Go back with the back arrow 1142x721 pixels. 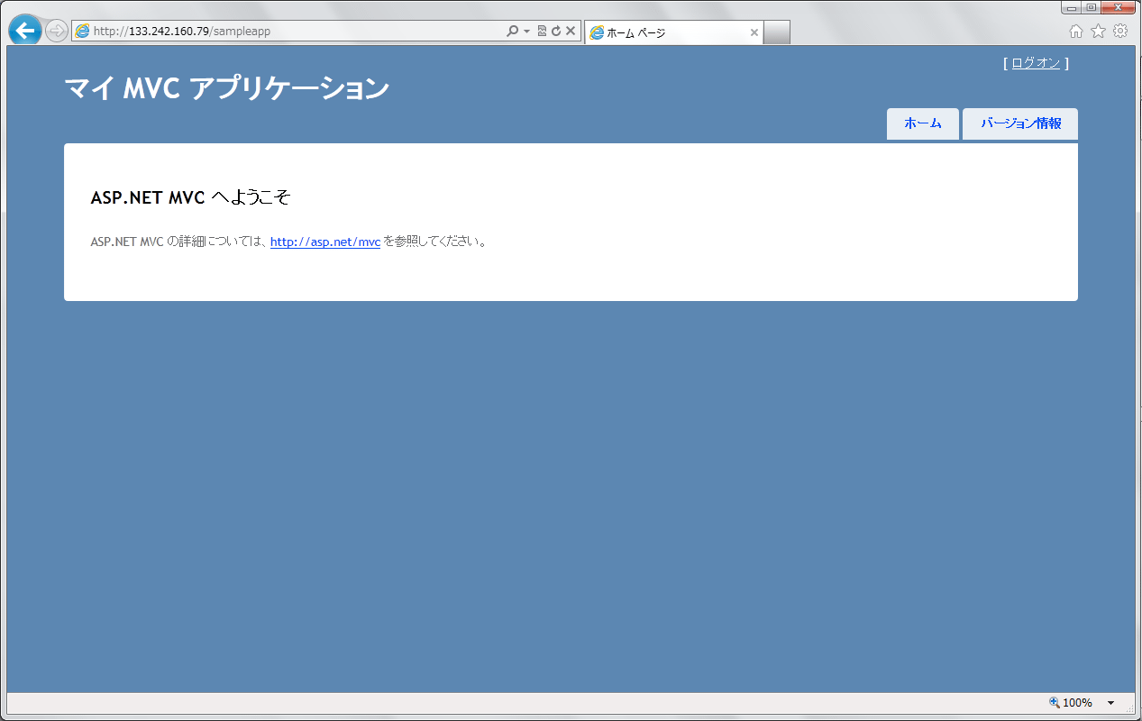point(24,30)
